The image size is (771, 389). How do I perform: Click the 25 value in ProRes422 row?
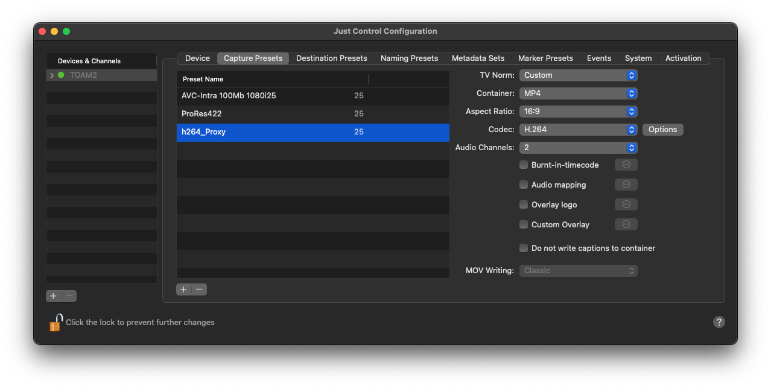pos(359,114)
